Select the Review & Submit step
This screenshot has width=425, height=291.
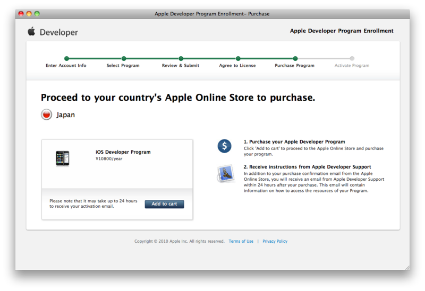[x=181, y=65]
